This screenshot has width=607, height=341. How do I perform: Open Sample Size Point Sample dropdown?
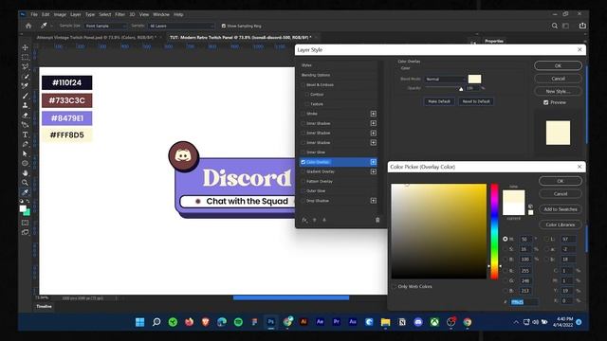(x=105, y=26)
